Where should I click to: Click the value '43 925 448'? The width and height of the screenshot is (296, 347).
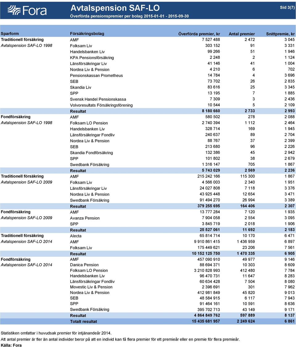[x=210, y=194]
